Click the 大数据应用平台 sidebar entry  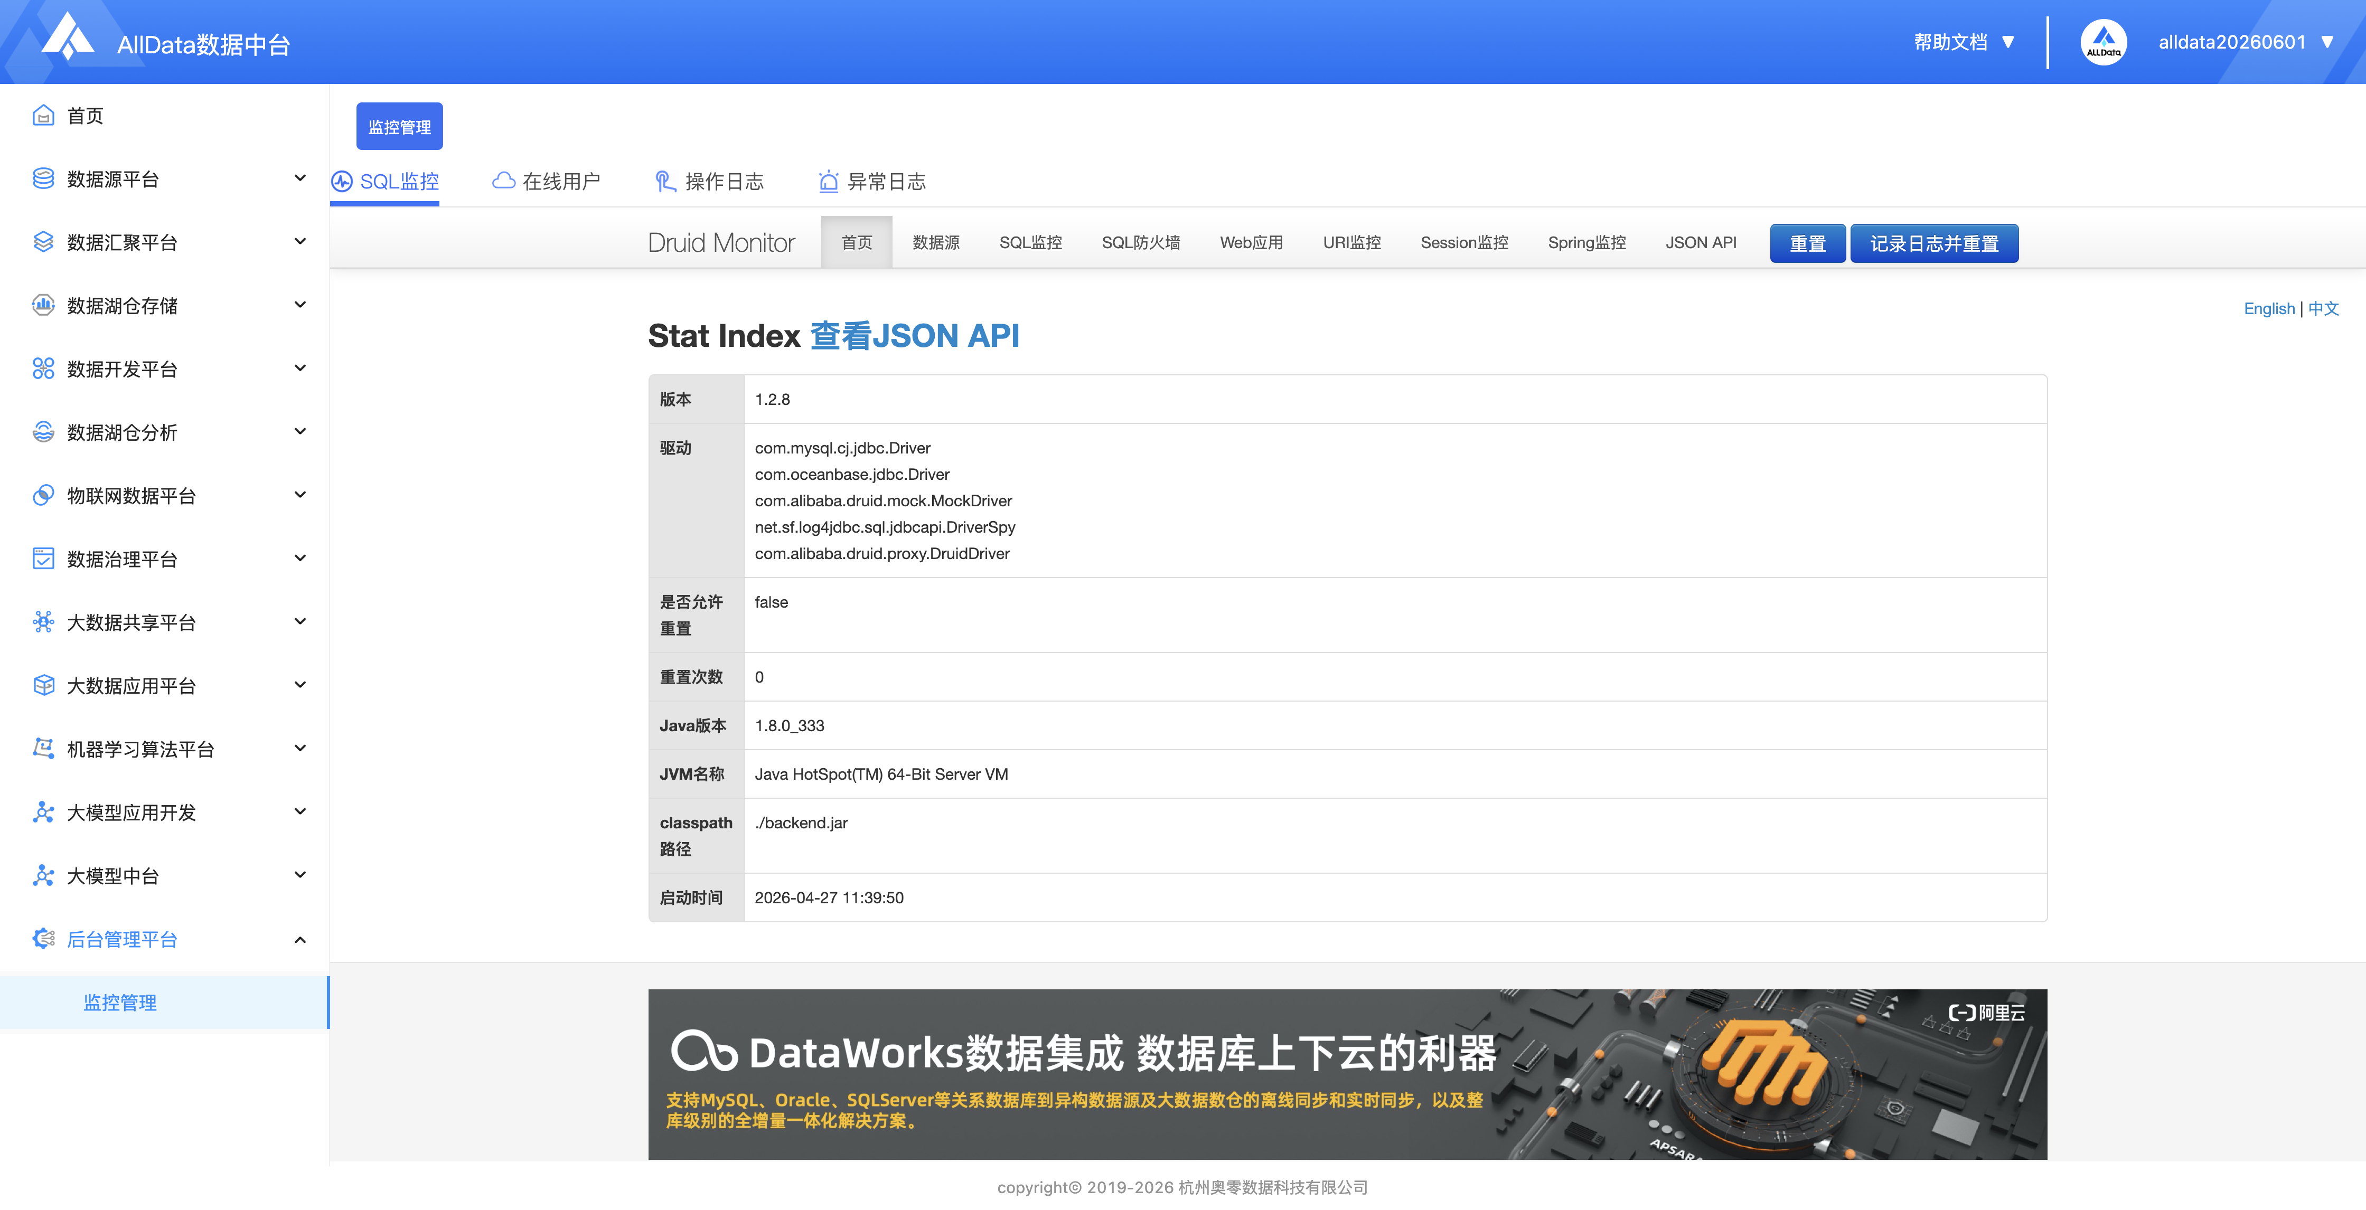pyautogui.click(x=164, y=686)
